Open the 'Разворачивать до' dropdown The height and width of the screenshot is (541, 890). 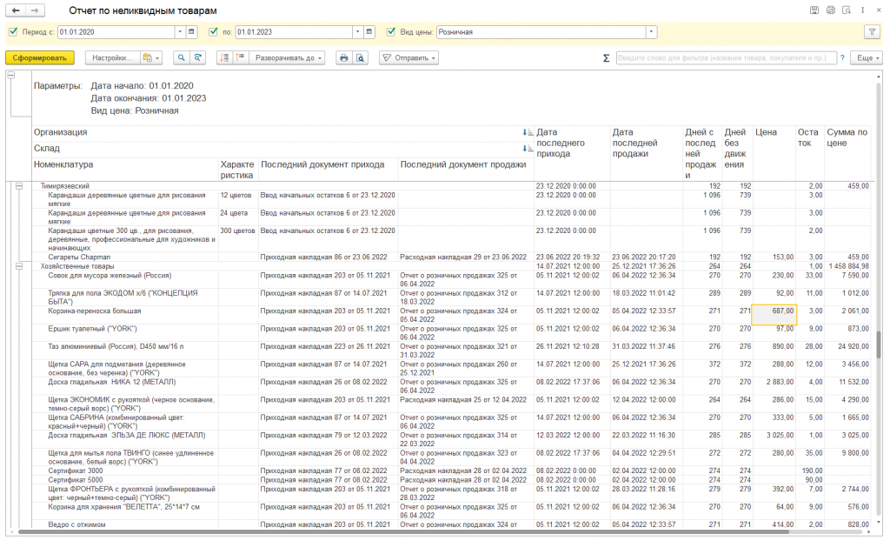click(289, 57)
